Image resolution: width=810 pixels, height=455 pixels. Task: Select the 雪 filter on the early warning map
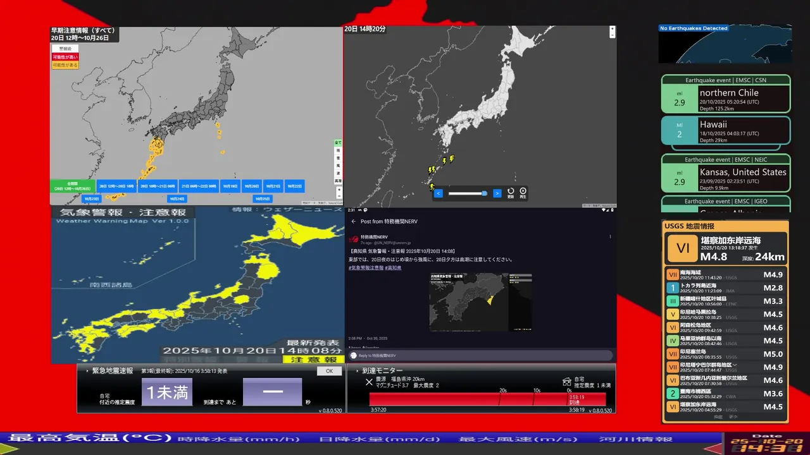(338, 158)
